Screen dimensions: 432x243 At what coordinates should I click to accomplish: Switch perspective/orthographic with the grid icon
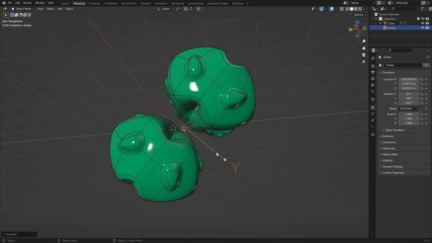[364, 61]
